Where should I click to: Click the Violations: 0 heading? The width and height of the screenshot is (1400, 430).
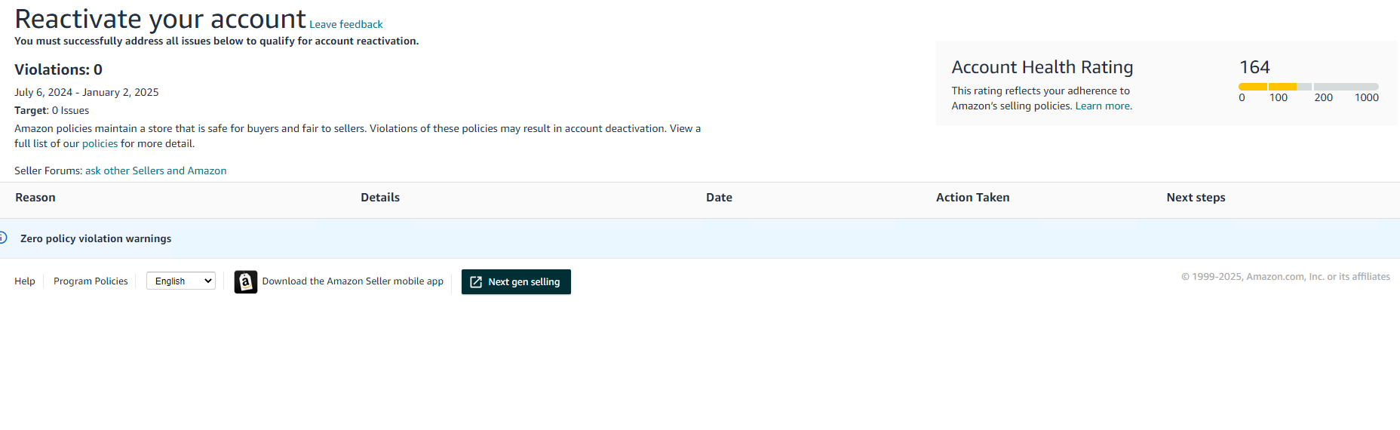(58, 69)
